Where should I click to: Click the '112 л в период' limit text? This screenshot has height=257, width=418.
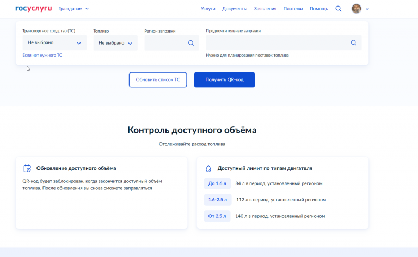coord(281,200)
